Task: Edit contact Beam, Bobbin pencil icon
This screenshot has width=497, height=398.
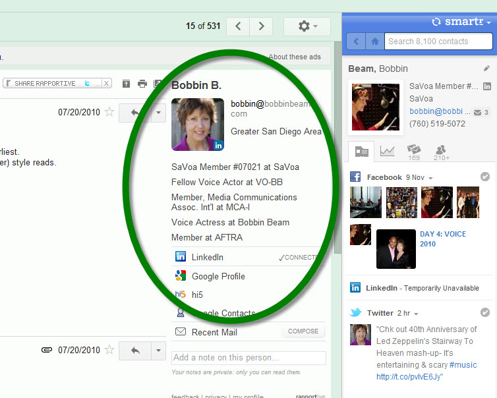Action: click(486, 69)
